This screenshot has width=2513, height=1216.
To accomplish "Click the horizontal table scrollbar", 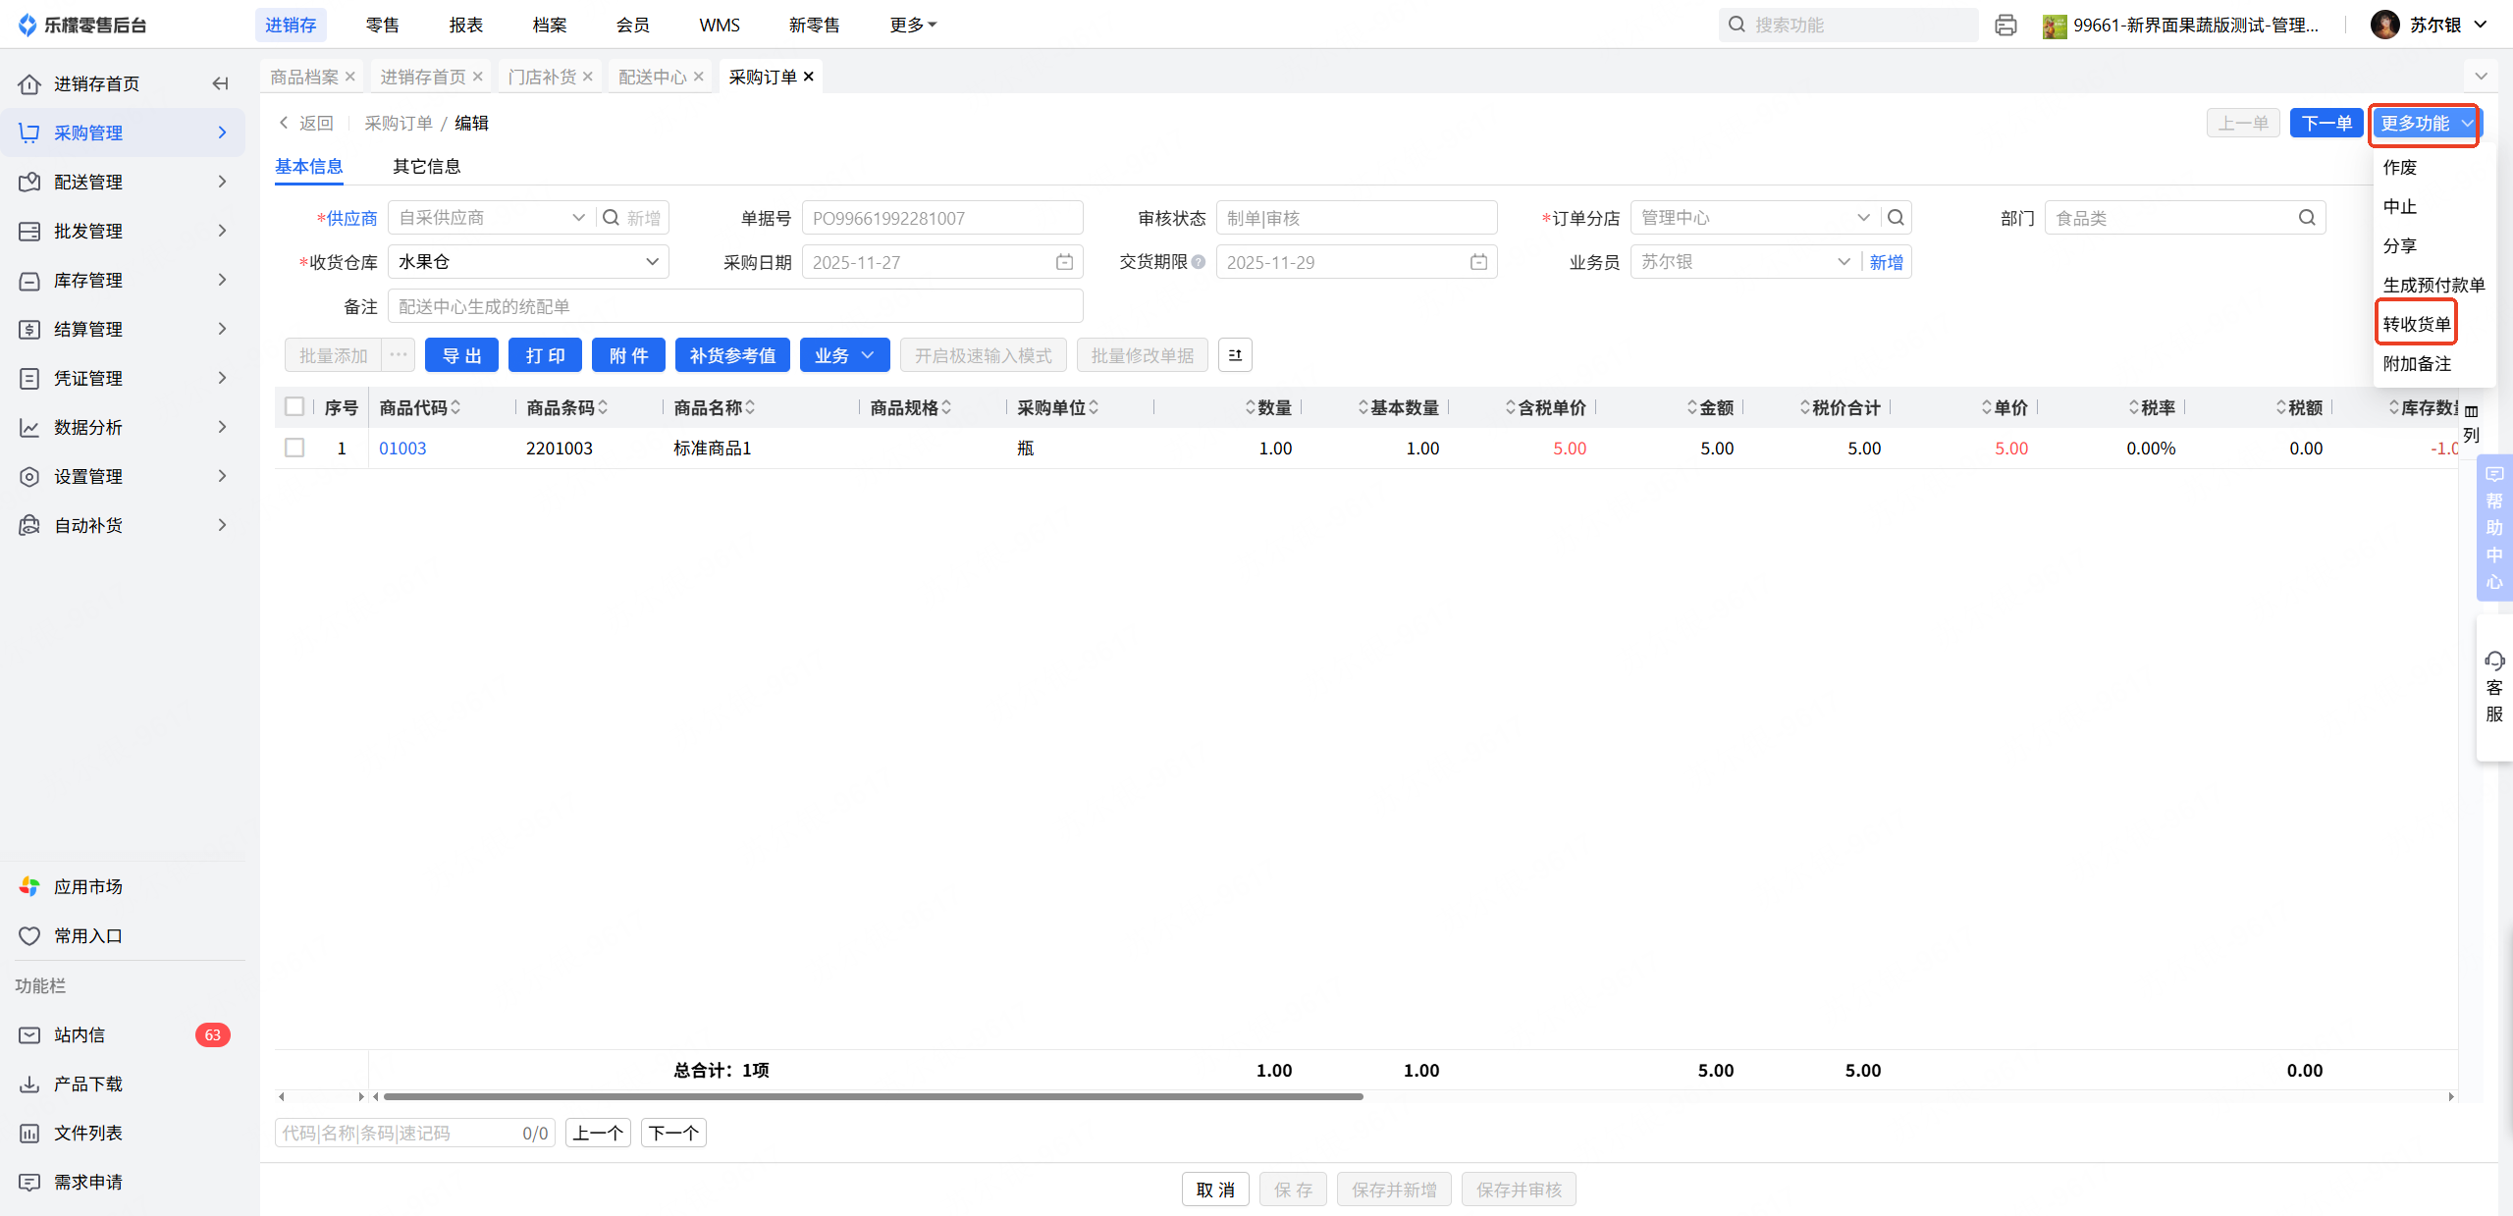I will coord(872,1096).
